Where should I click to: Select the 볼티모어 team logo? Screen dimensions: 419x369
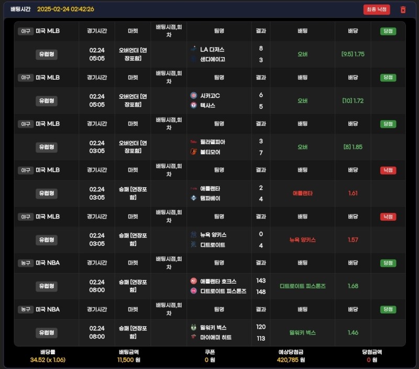click(194, 152)
